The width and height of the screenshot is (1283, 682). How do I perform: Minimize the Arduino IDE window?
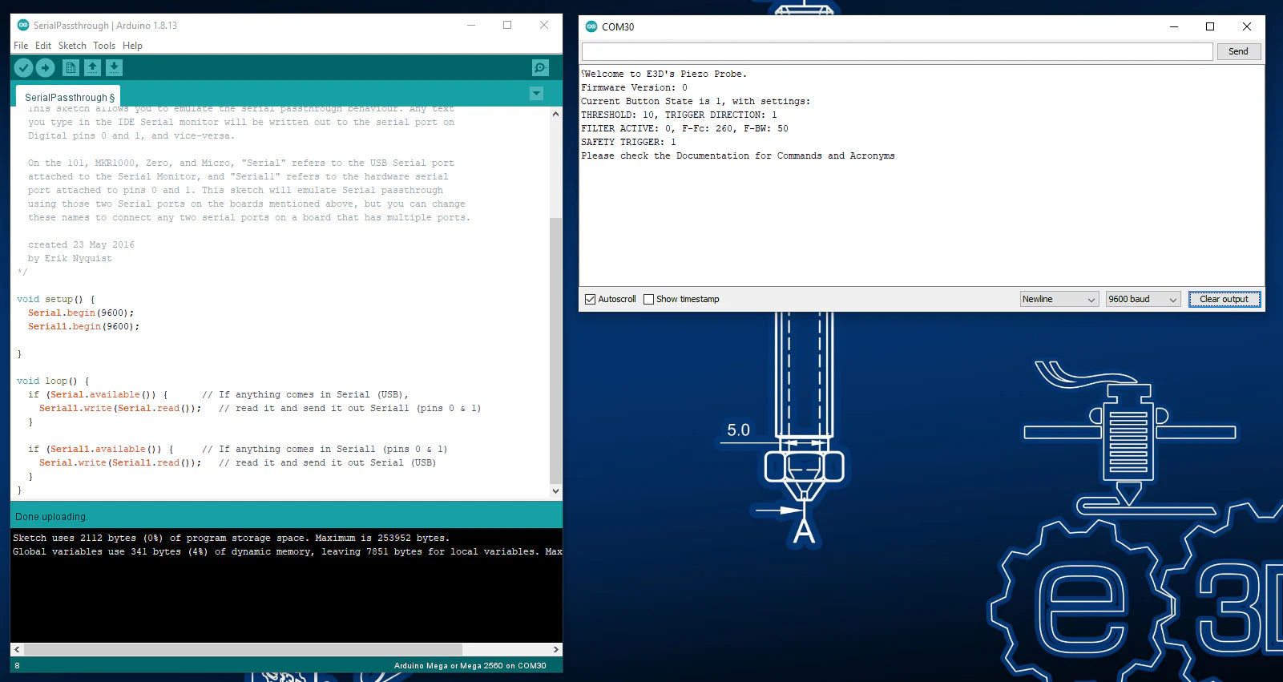[x=471, y=25]
